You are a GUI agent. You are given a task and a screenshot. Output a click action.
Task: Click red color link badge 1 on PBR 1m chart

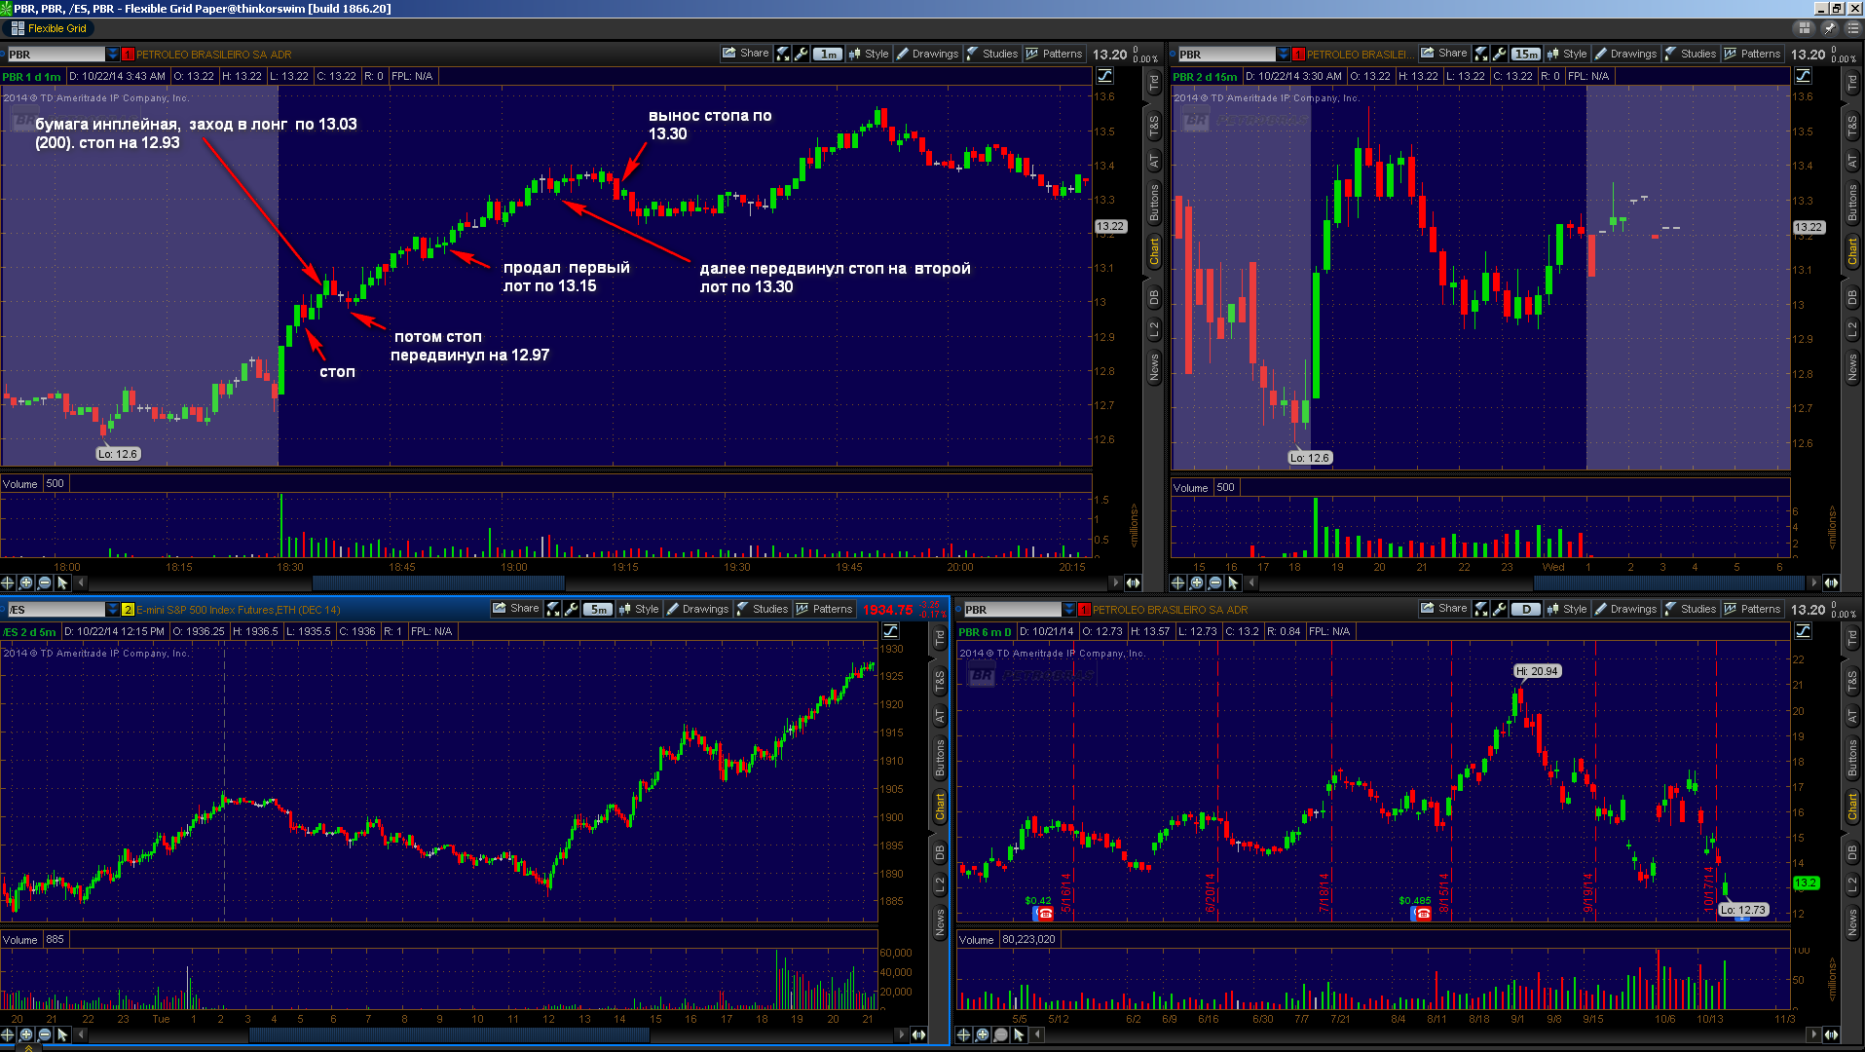[128, 55]
